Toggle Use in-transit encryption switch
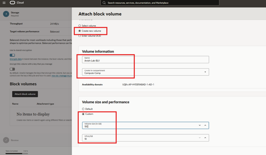266x155 pixels. point(12,55)
